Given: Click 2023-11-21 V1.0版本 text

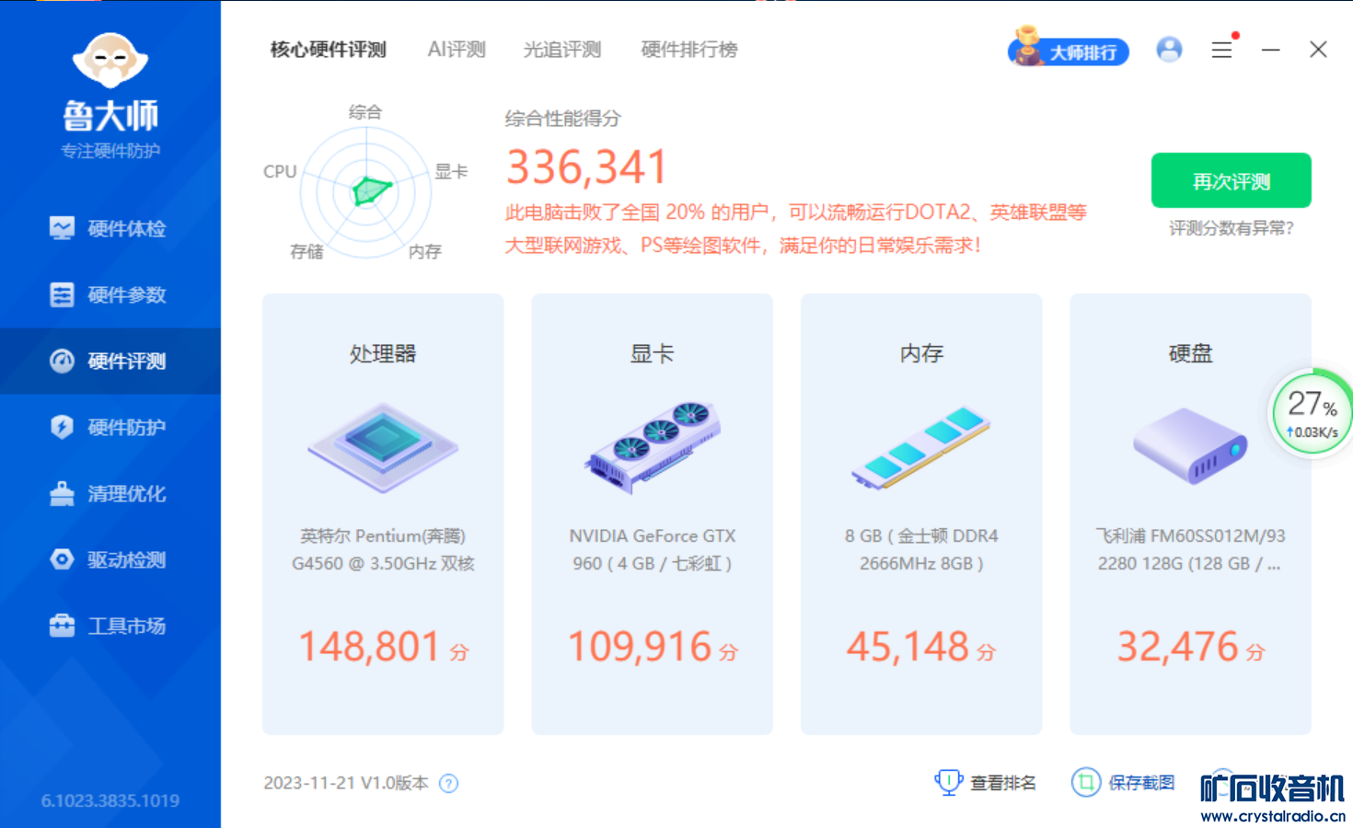Looking at the screenshot, I should click(x=346, y=783).
